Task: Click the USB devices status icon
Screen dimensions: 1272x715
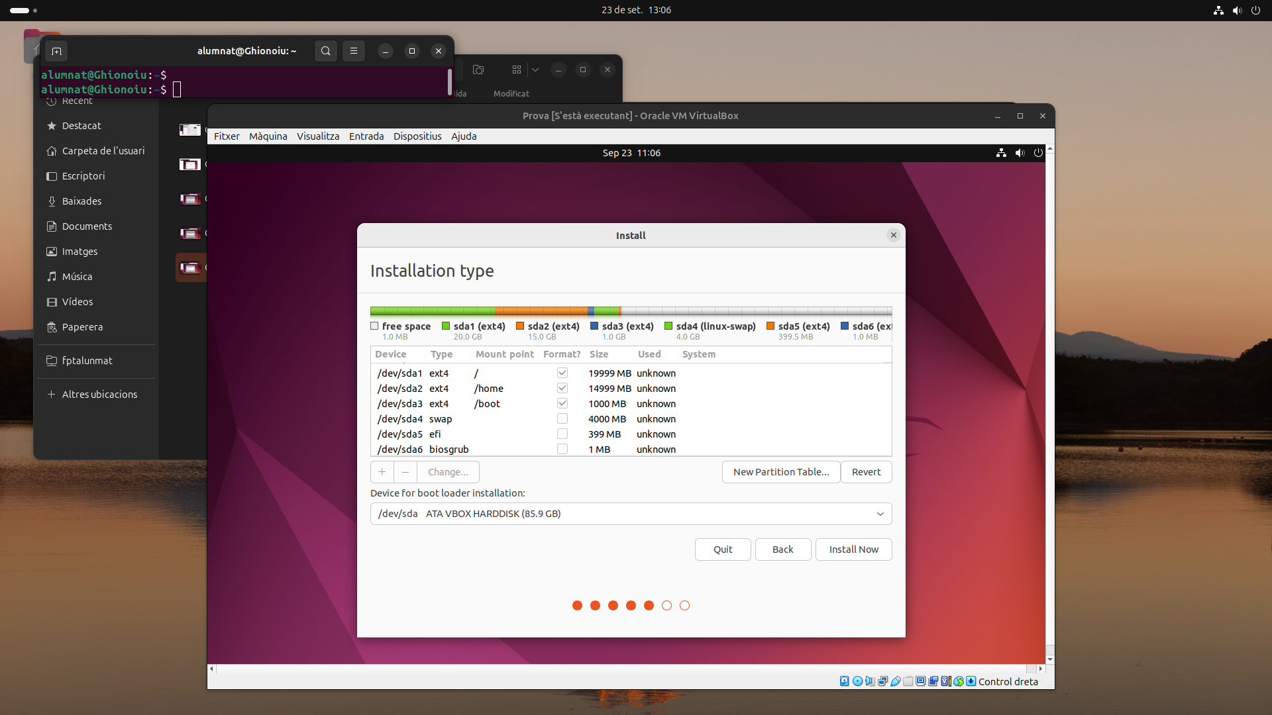Action: pyautogui.click(x=896, y=681)
